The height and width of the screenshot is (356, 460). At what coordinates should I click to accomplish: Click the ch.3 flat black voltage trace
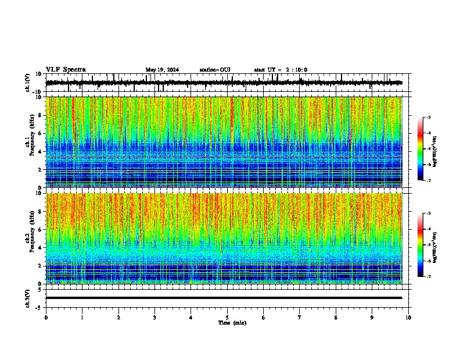224,298
